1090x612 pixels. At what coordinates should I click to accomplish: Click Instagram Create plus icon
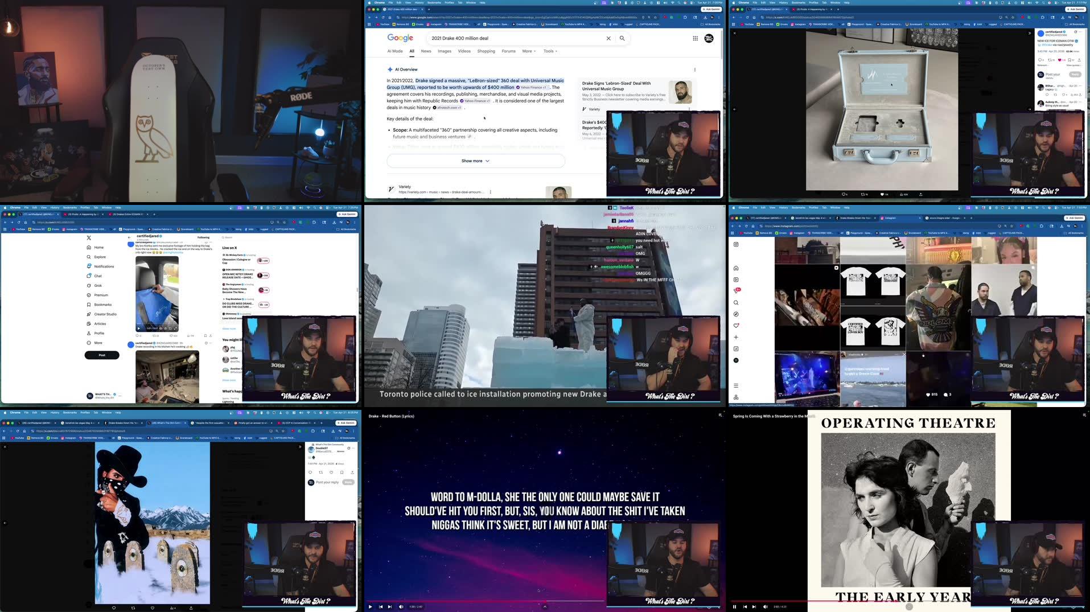tap(736, 337)
